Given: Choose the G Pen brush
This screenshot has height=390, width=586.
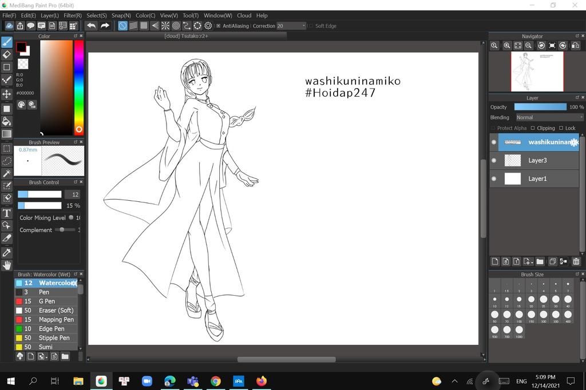Looking at the screenshot, I should [46, 301].
